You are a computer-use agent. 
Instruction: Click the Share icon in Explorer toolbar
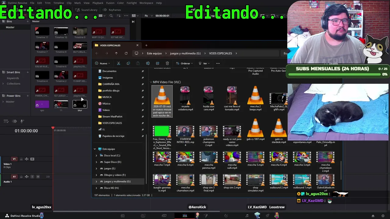coord(158,63)
